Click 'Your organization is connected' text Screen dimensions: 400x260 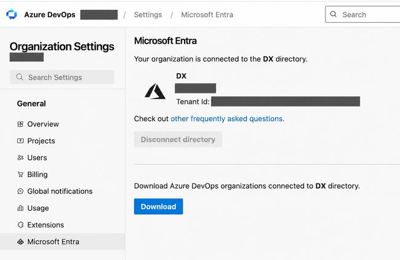point(221,59)
